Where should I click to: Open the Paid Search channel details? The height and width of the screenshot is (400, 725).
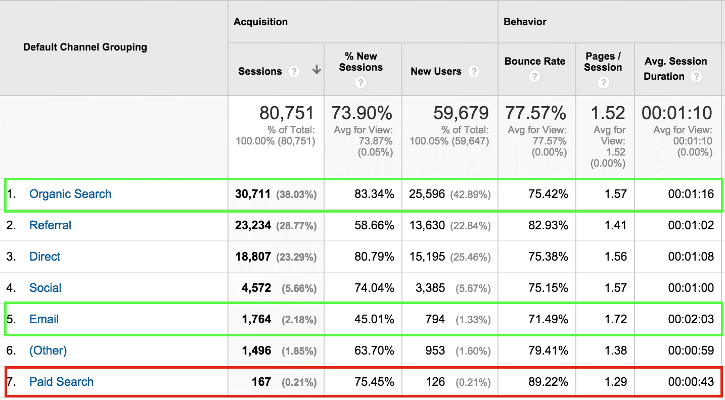[61, 382]
